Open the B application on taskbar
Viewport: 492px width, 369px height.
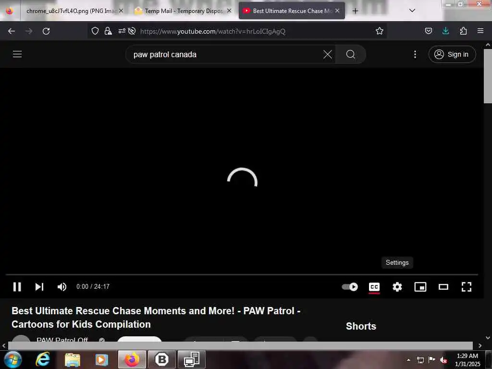(162, 359)
